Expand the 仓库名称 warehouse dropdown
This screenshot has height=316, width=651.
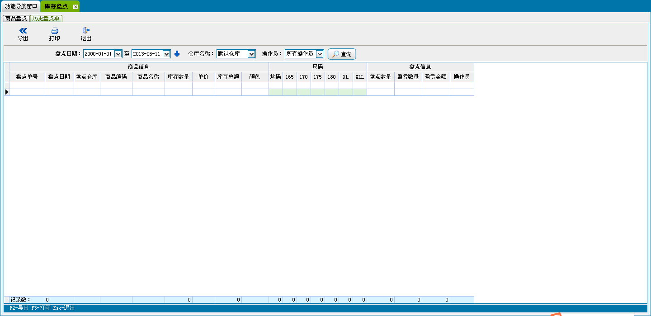252,54
